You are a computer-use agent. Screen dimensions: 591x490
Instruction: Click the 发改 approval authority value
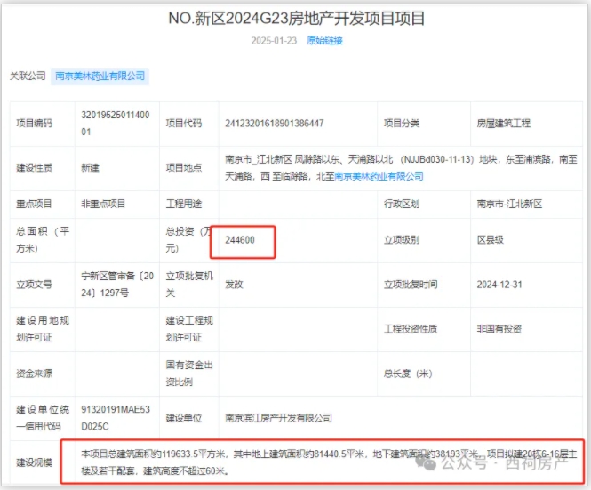(x=235, y=285)
